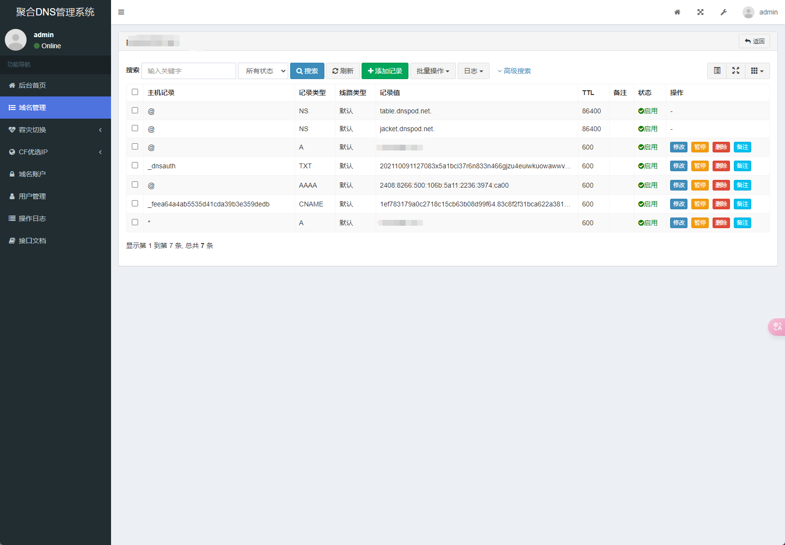Screen dimensions: 785x545
Task: Open 操作日志 sidebar item
Action: tap(56, 218)
